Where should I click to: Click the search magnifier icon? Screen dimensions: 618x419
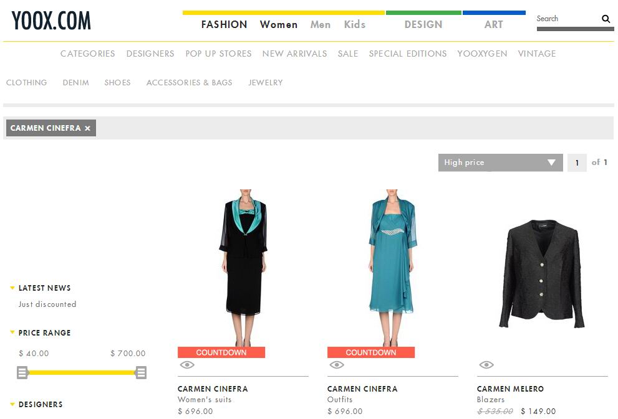point(606,19)
